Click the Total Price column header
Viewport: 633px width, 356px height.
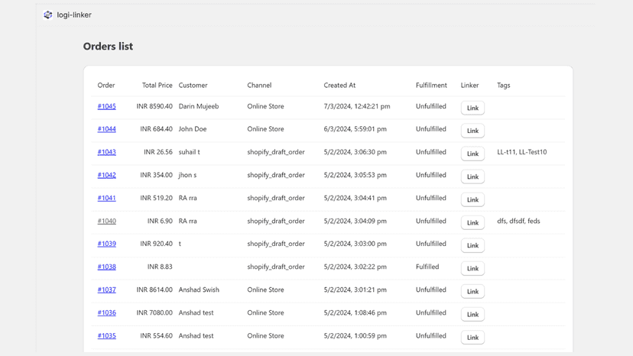pyautogui.click(x=157, y=85)
